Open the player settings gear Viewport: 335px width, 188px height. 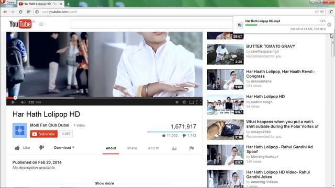coord(184,102)
